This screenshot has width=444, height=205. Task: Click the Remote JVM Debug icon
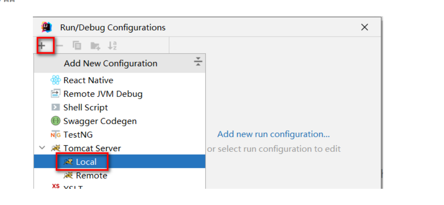coord(56,94)
